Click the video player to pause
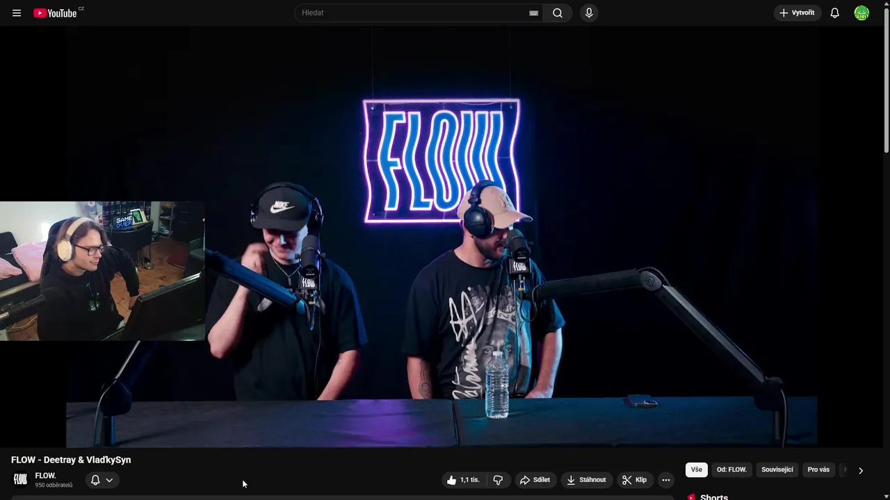Screen dimensions: 890x500 442,236
